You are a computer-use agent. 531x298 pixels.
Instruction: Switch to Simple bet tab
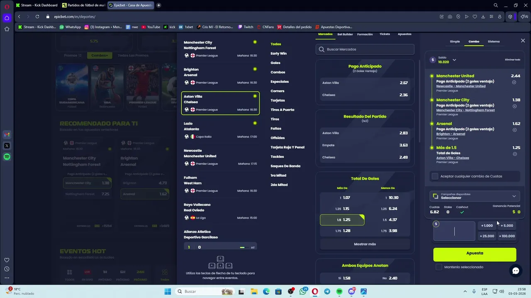(x=455, y=41)
